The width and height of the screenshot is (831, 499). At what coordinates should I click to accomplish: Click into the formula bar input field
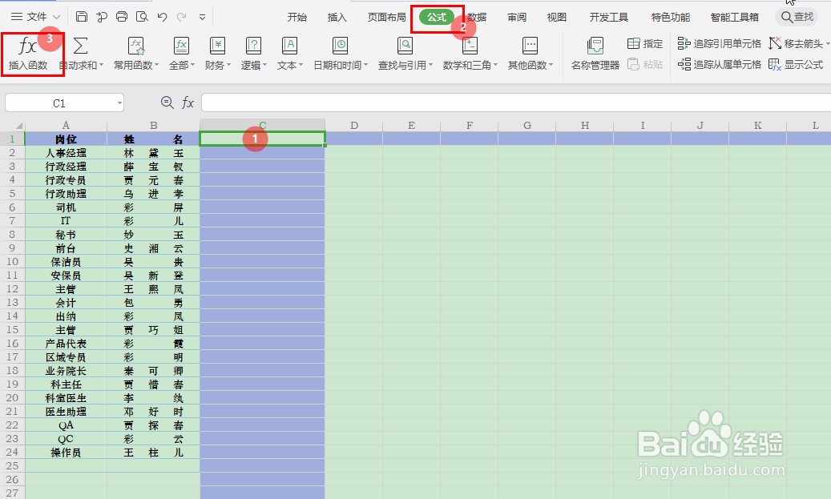coord(515,103)
